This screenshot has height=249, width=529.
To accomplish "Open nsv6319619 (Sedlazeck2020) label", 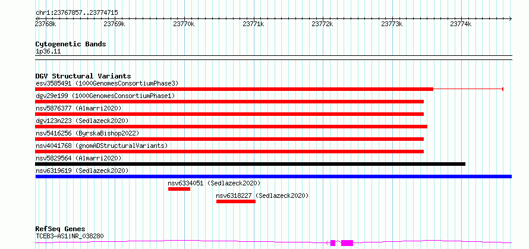I will pyautogui.click(x=82, y=171).
